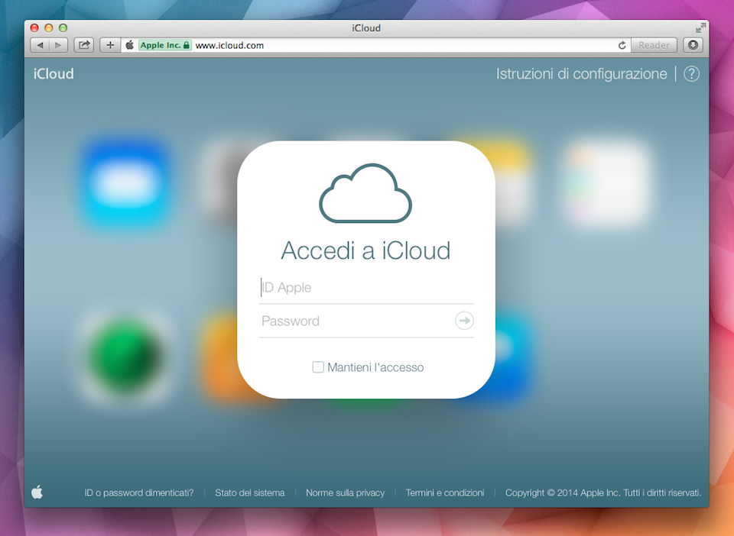Open Istruzioni di configurazione link
Image resolution: width=734 pixels, height=536 pixels.
[581, 74]
